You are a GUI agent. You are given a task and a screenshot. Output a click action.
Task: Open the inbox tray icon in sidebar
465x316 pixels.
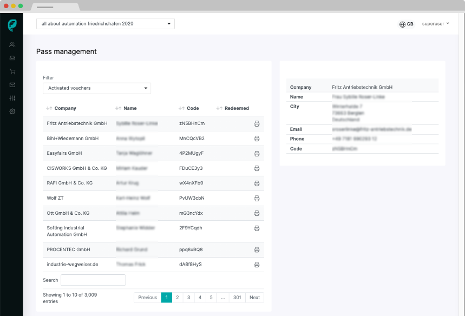(x=12, y=58)
